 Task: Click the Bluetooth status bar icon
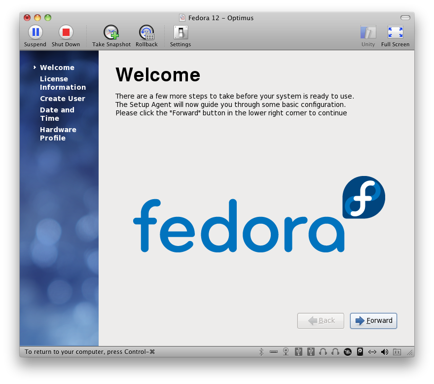[x=261, y=351]
